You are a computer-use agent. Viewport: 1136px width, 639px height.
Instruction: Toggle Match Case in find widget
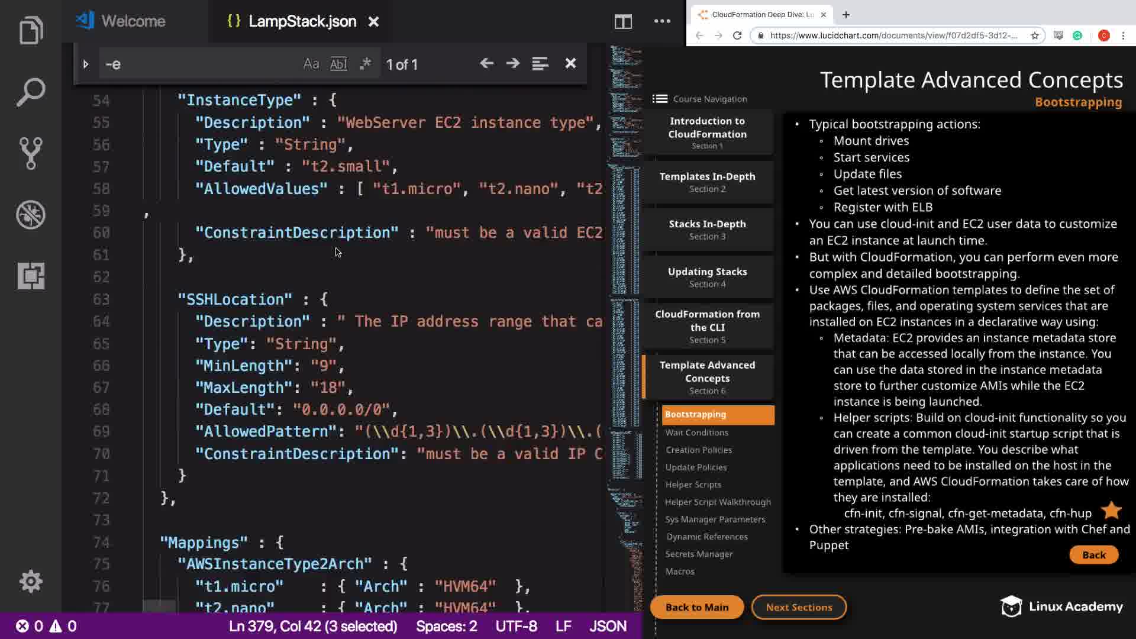(x=311, y=64)
